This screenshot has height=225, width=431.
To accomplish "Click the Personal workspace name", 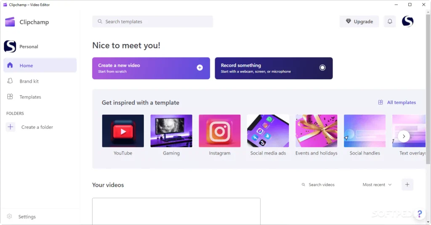I will 29,47.
